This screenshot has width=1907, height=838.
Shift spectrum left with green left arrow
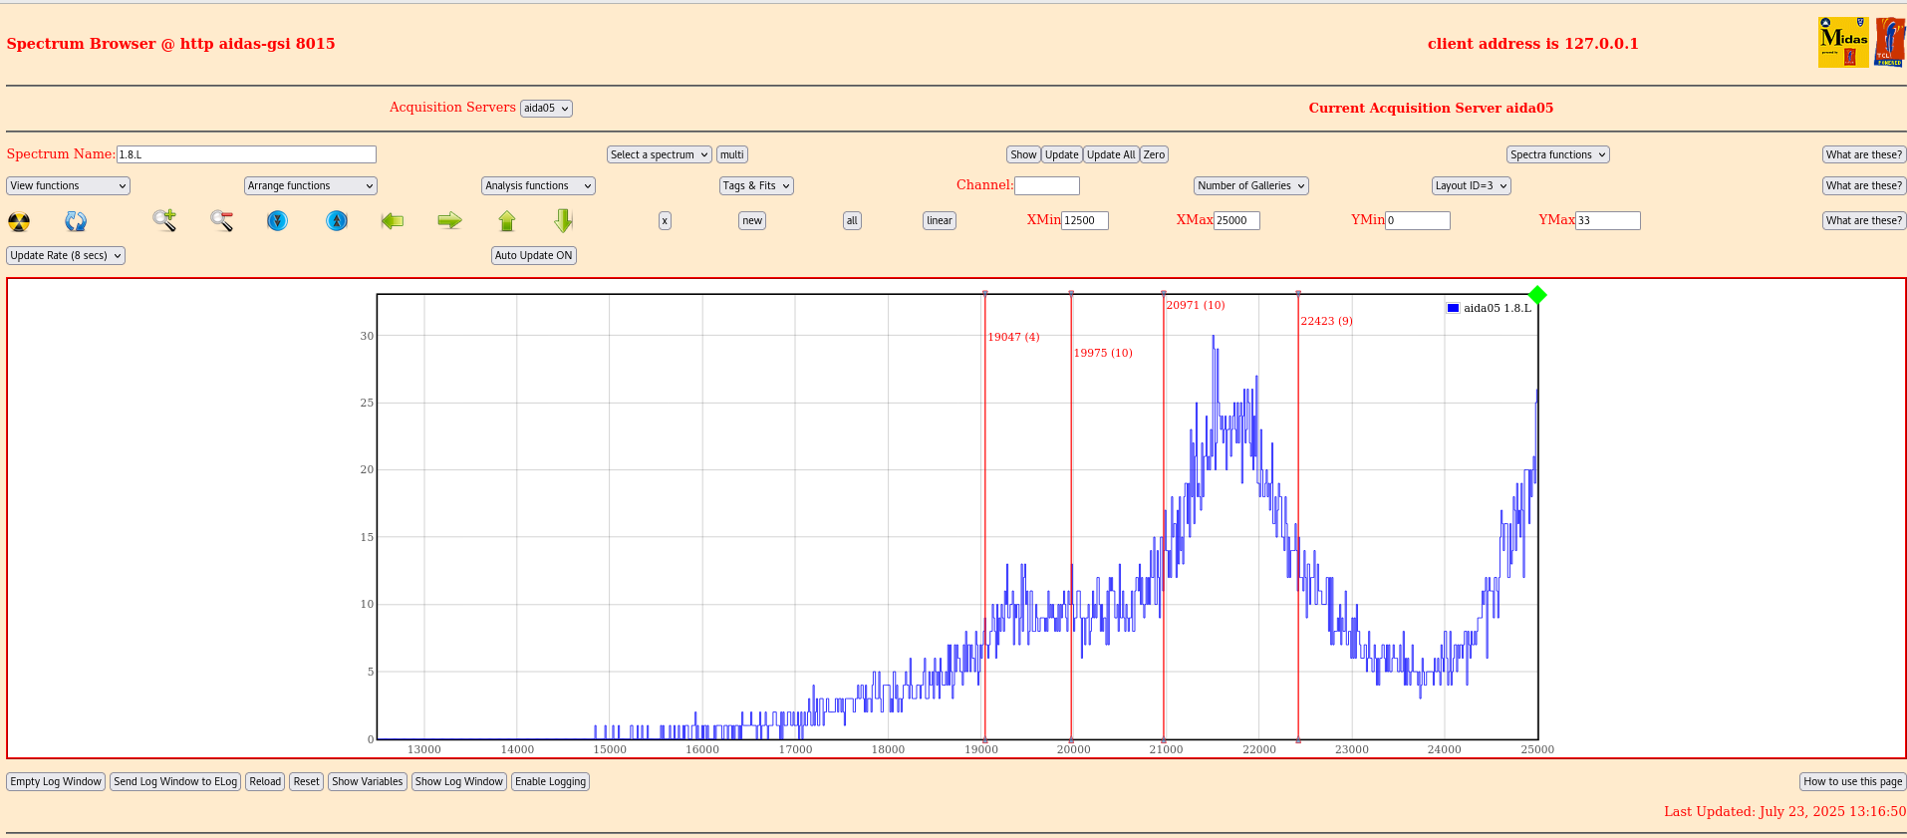(x=393, y=220)
